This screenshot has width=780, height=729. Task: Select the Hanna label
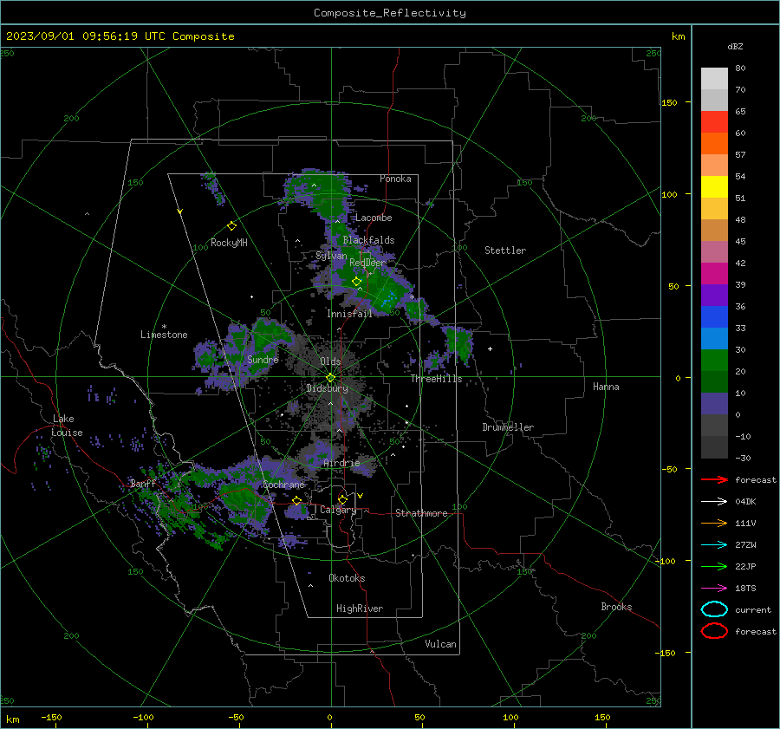pyautogui.click(x=606, y=387)
